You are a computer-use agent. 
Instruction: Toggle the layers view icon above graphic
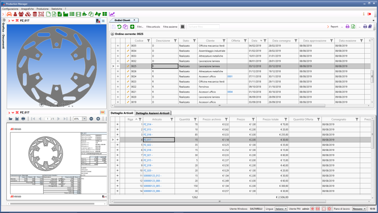[98, 21]
